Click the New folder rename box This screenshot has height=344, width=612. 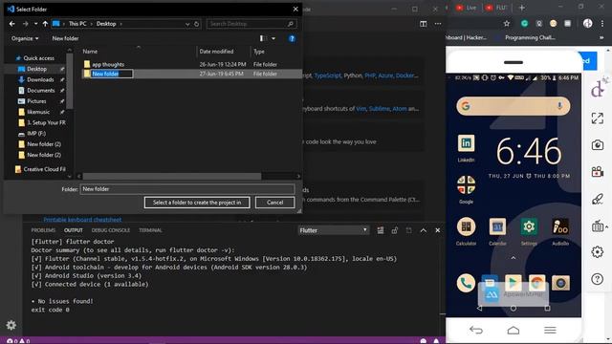pyautogui.click(x=112, y=74)
